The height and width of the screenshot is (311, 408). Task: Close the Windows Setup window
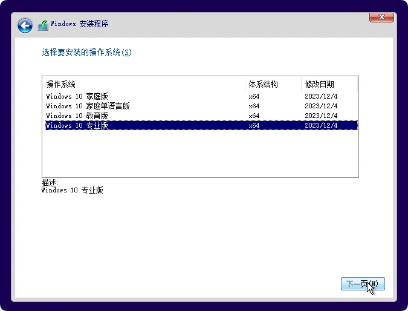381,17
